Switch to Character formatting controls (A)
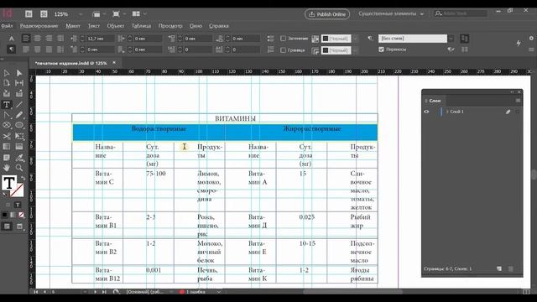The image size is (537, 302). click(x=11, y=39)
